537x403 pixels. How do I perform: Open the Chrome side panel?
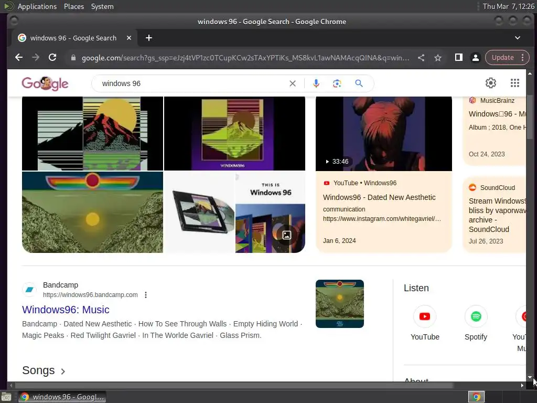tap(458, 58)
